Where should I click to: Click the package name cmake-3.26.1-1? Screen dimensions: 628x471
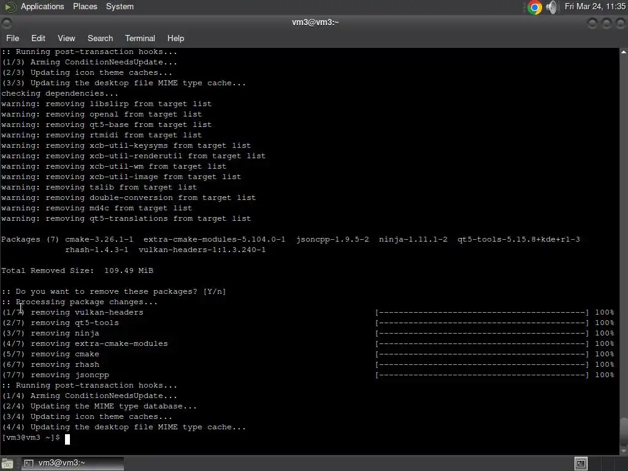point(99,240)
